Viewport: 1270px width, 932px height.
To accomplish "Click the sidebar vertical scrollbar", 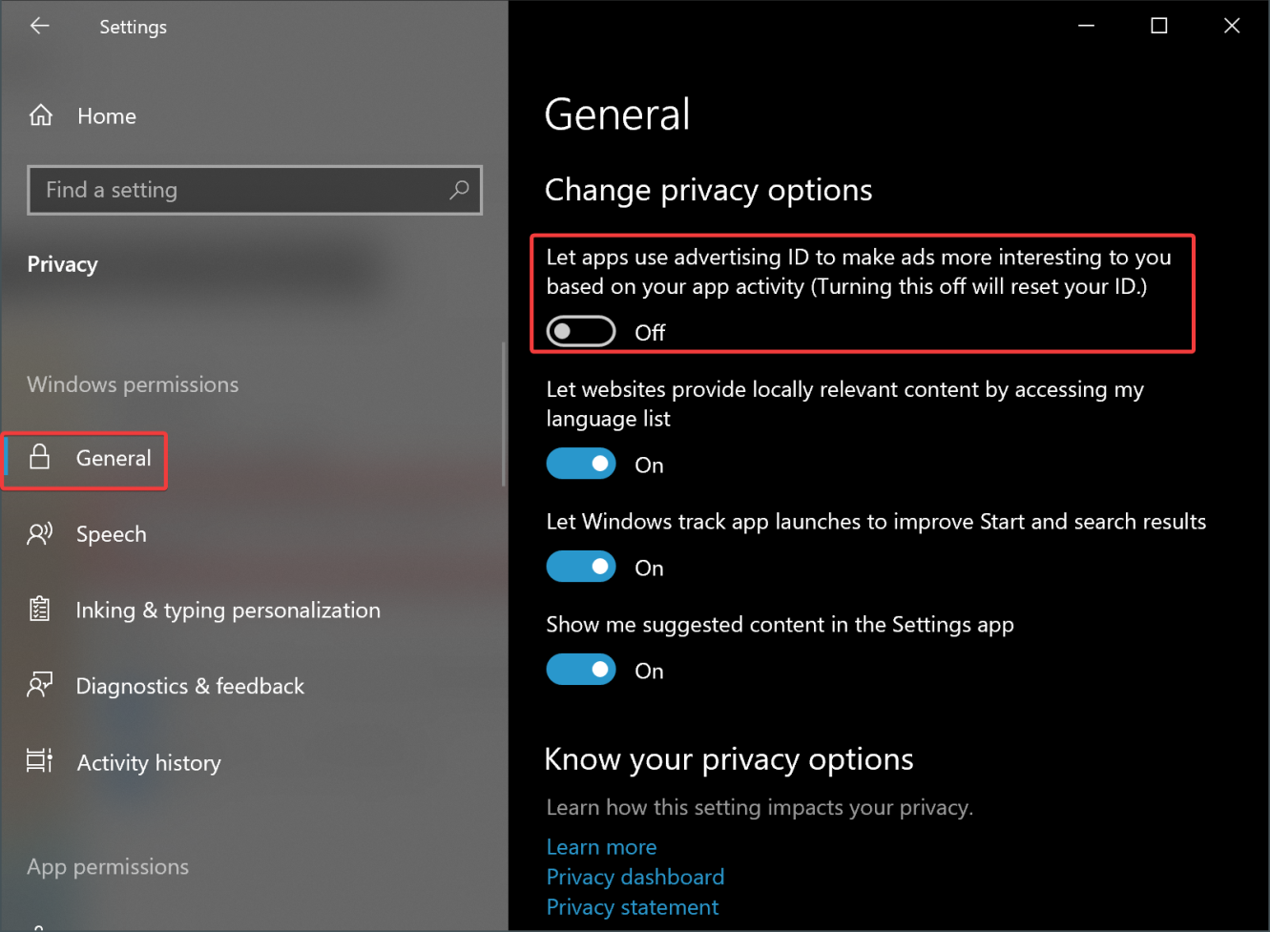I will click(x=503, y=415).
